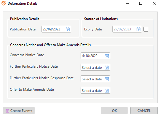Click the Further Particulars Notice Response Date label
This screenshot has width=160, height=117.
click(42, 78)
